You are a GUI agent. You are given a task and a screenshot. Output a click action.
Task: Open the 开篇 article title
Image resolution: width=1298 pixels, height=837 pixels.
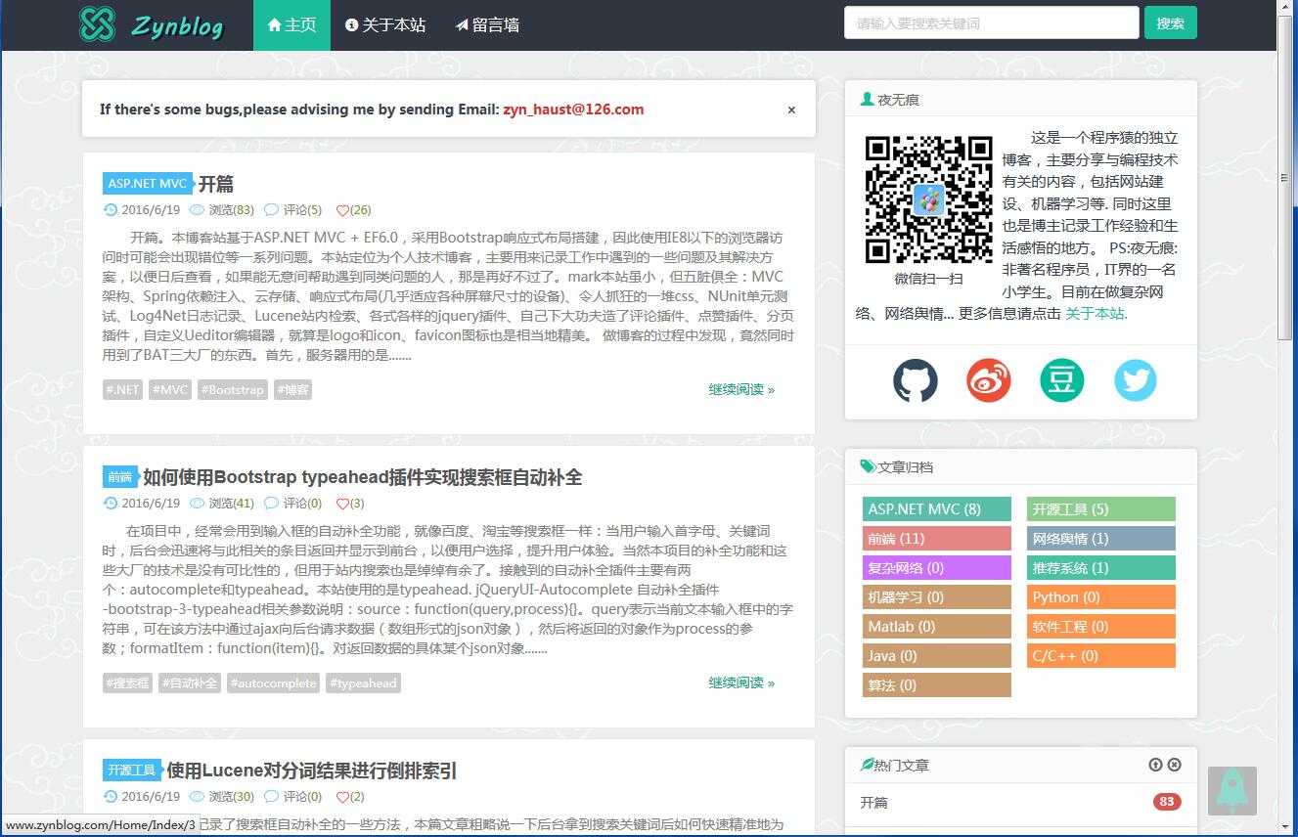[x=216, y=184]
